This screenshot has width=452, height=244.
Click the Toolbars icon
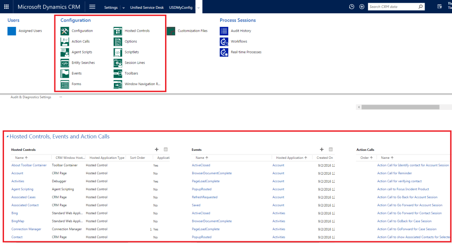coord(117,73)
